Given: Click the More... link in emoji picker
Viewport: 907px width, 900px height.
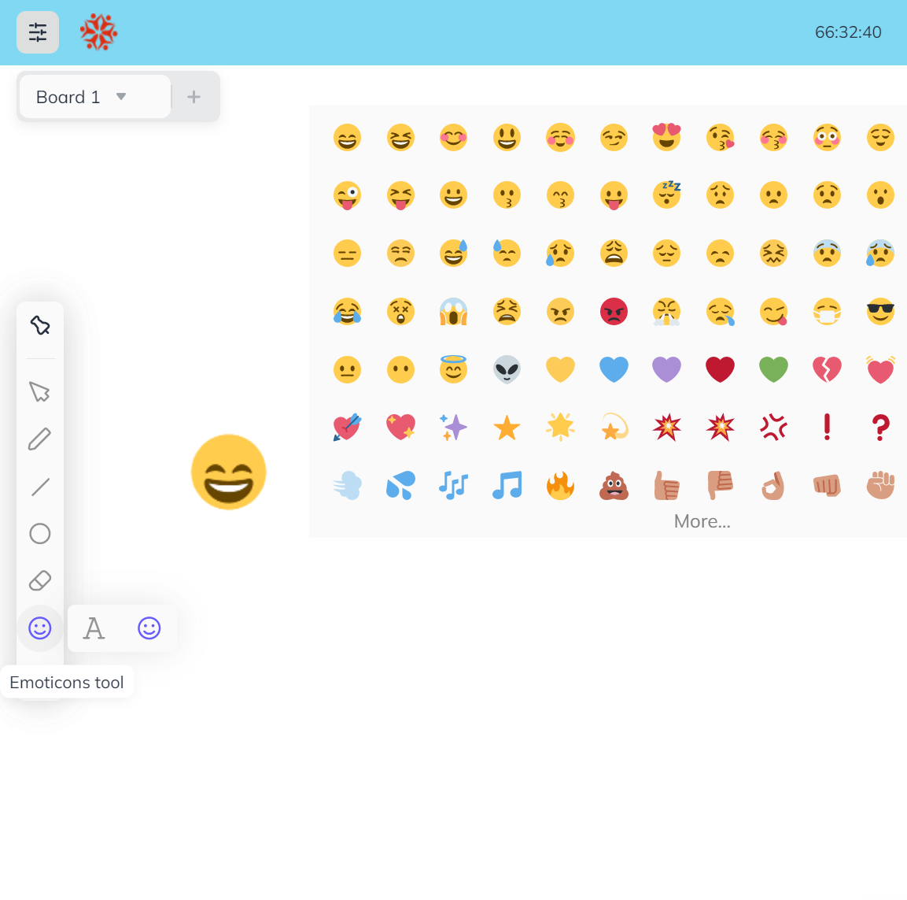Looking at the screenshot, I should click(x=701, y=520).
